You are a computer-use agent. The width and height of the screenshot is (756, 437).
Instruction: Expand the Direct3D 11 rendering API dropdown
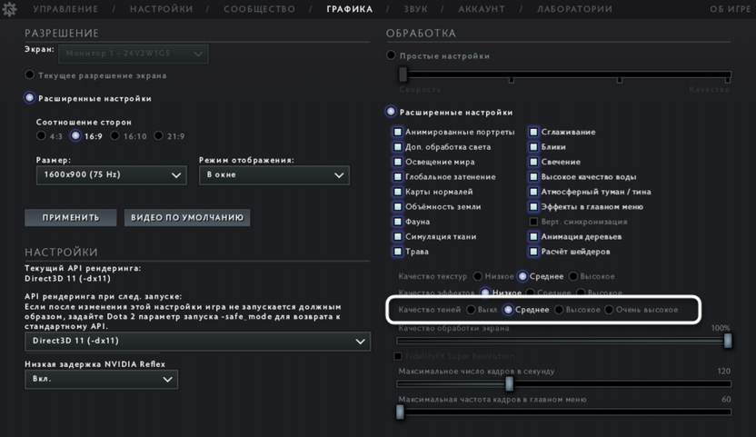coord(197,341)
